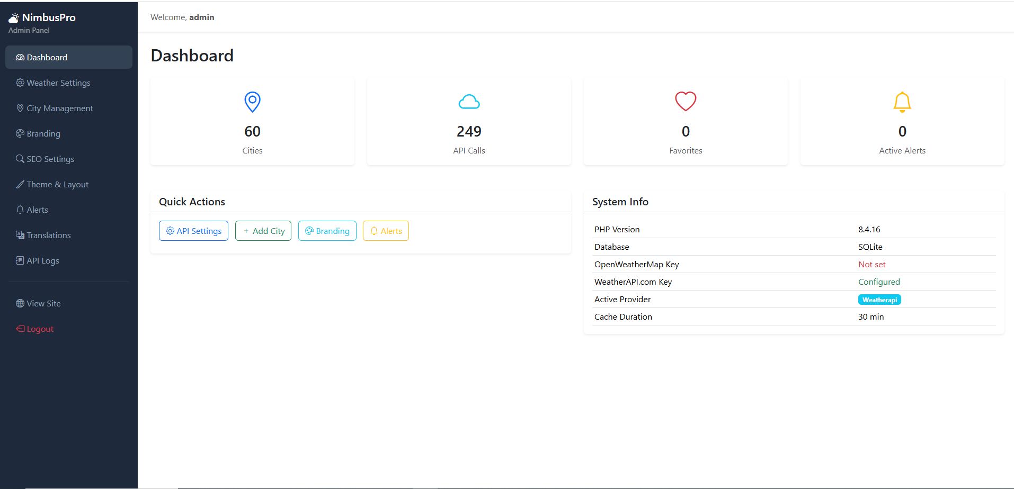The height and width of the screenshot is (489, 1014).
Task: Click the red Logout arrow icon
Action: pyautogui.click(x=20, y=329)
